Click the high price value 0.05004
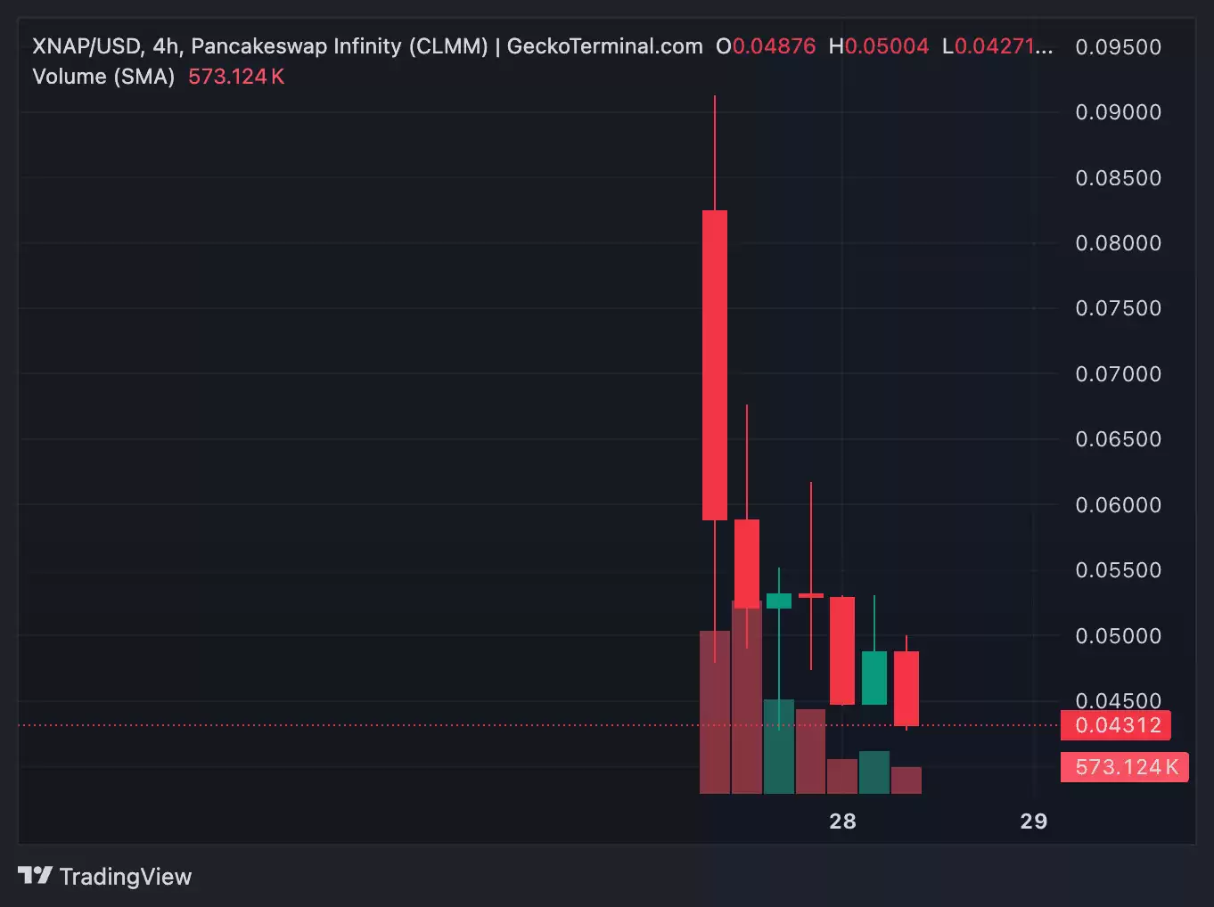The image size is (1214, 907). [886, 46]
